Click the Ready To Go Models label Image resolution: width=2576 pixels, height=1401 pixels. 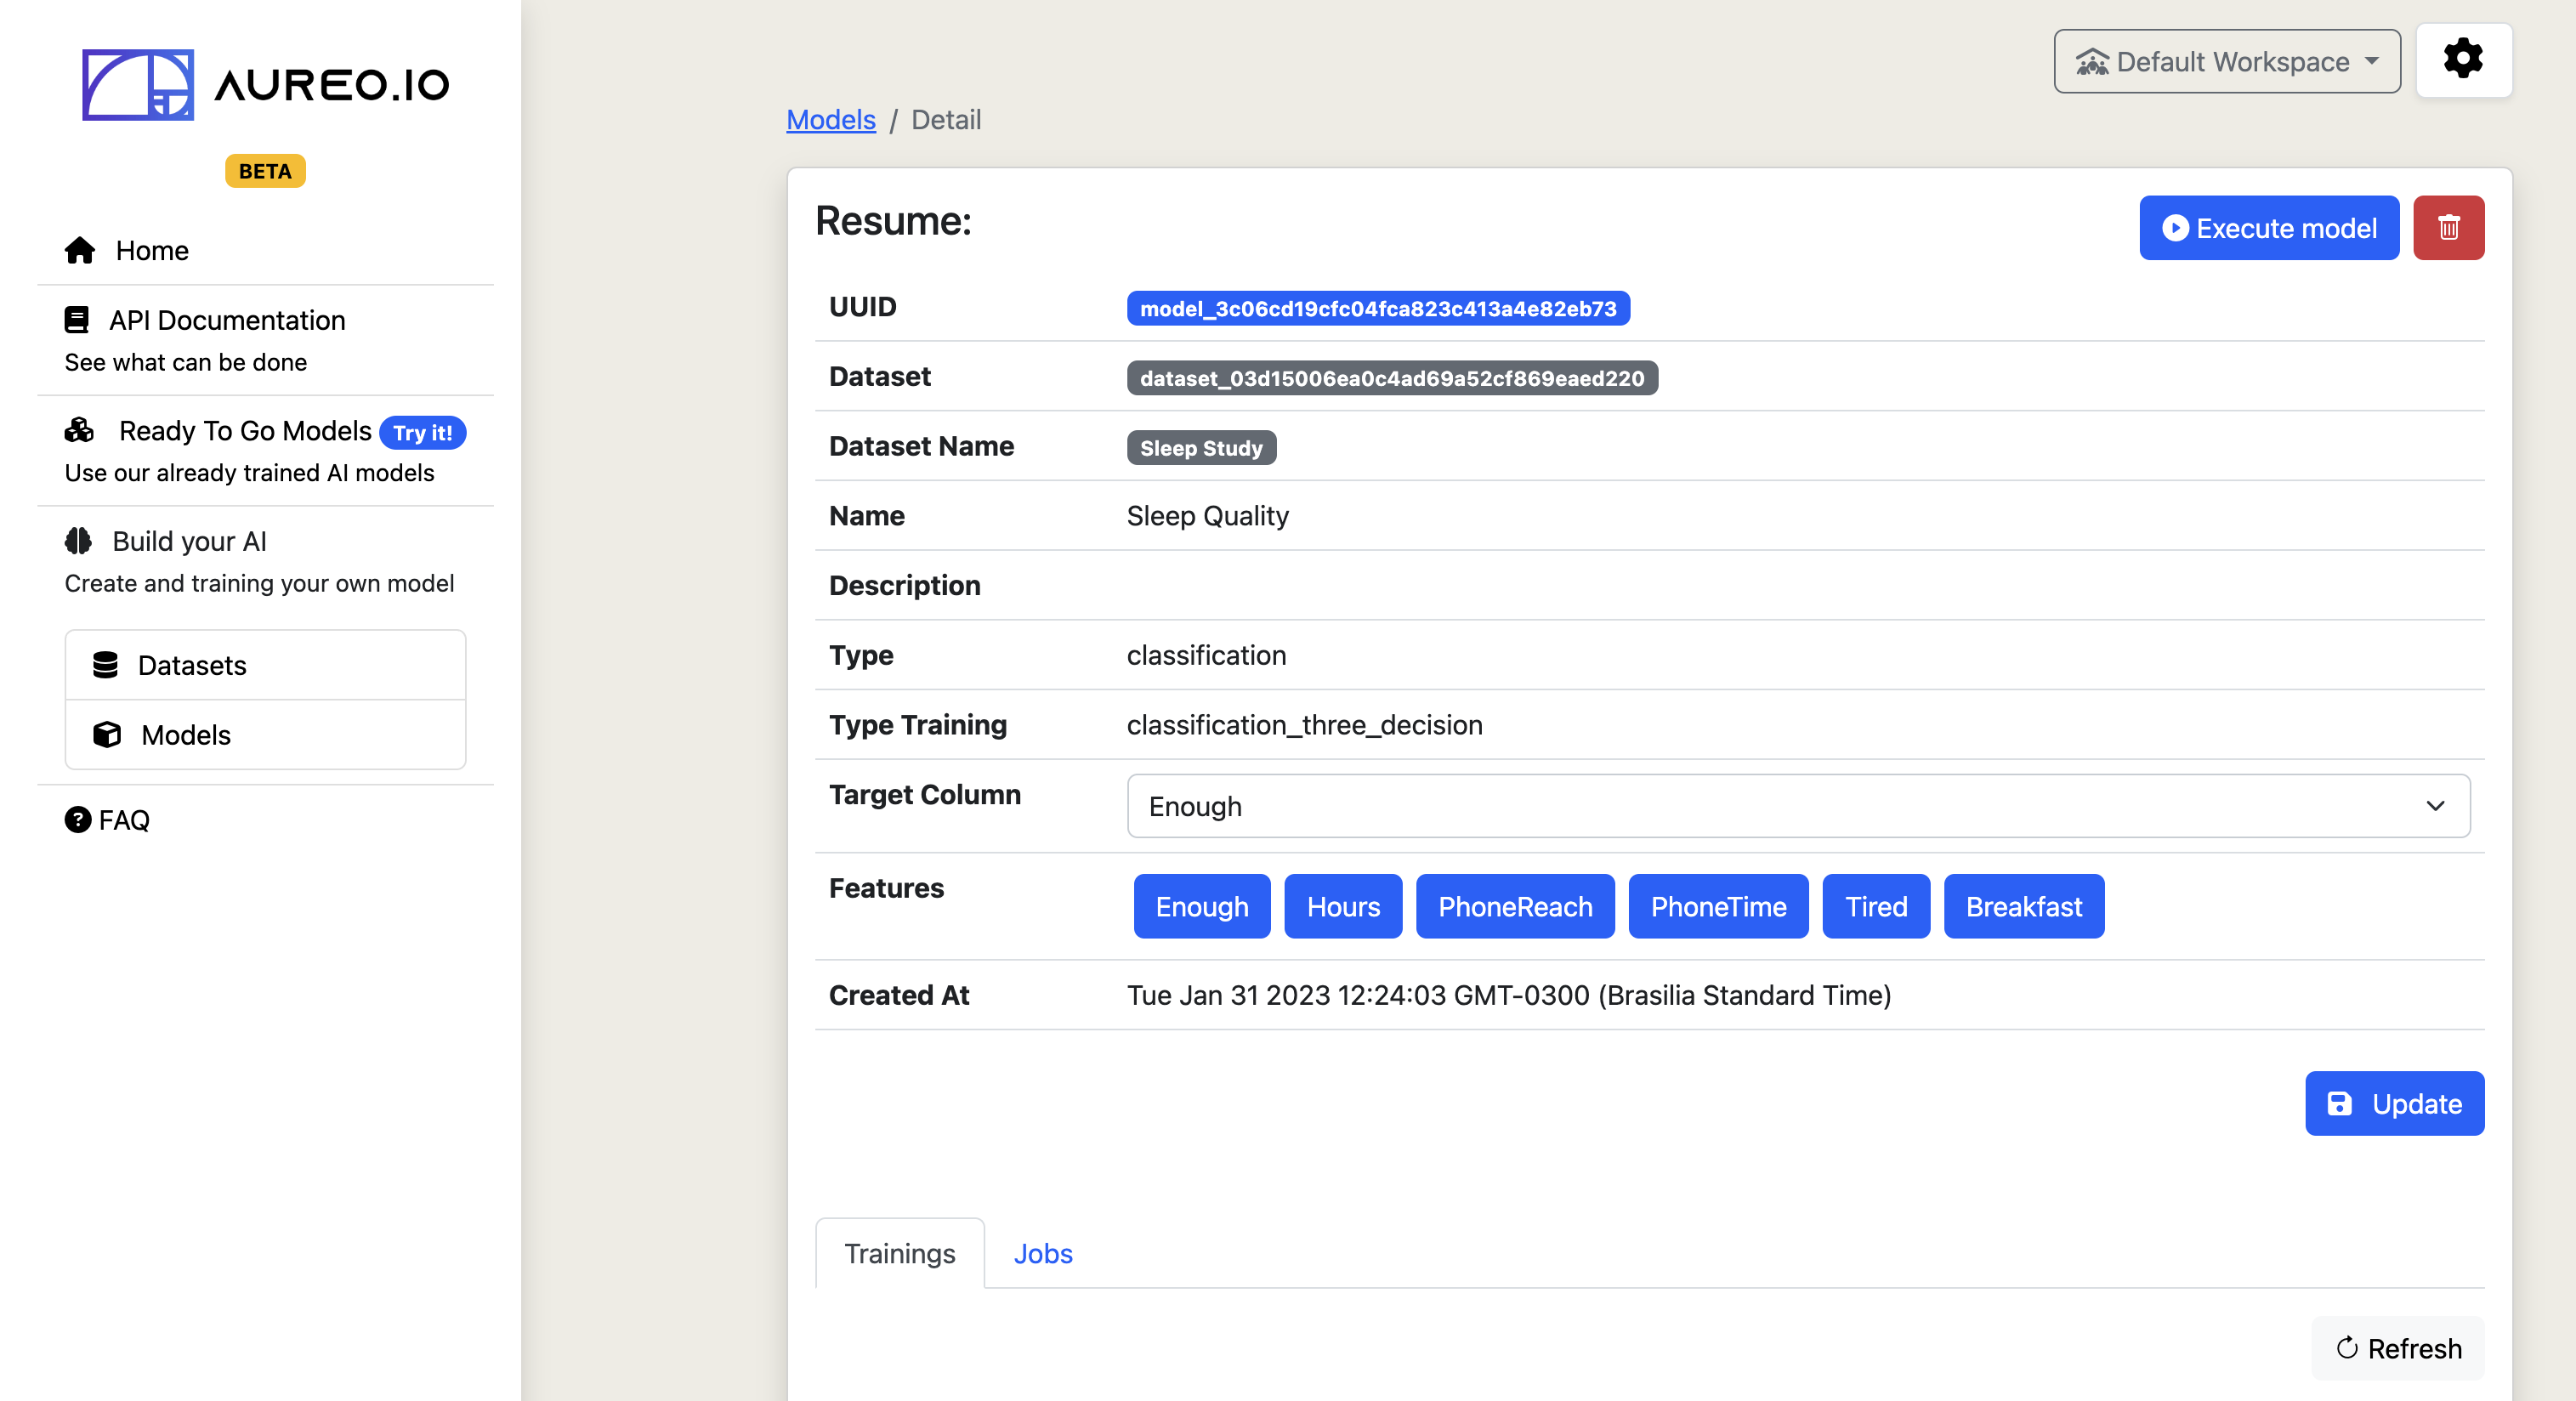(245, 430)
